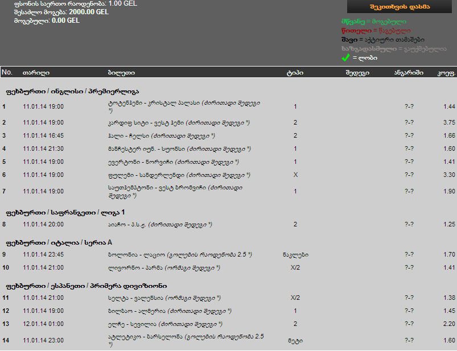Click the total stake '1.00 GEL' line

point(76,4)
